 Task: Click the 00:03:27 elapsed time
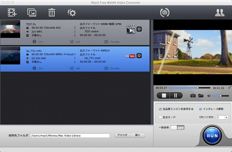coord(161,88)
